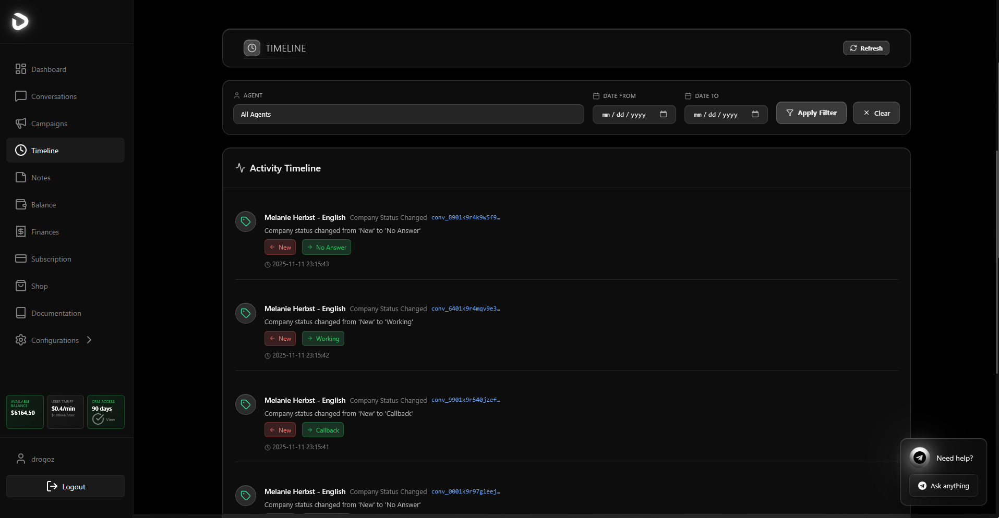The width and height of the screenshot is (999, 518).
Task: Open the Conversations section from sidebar
Action: click(21, 96)
